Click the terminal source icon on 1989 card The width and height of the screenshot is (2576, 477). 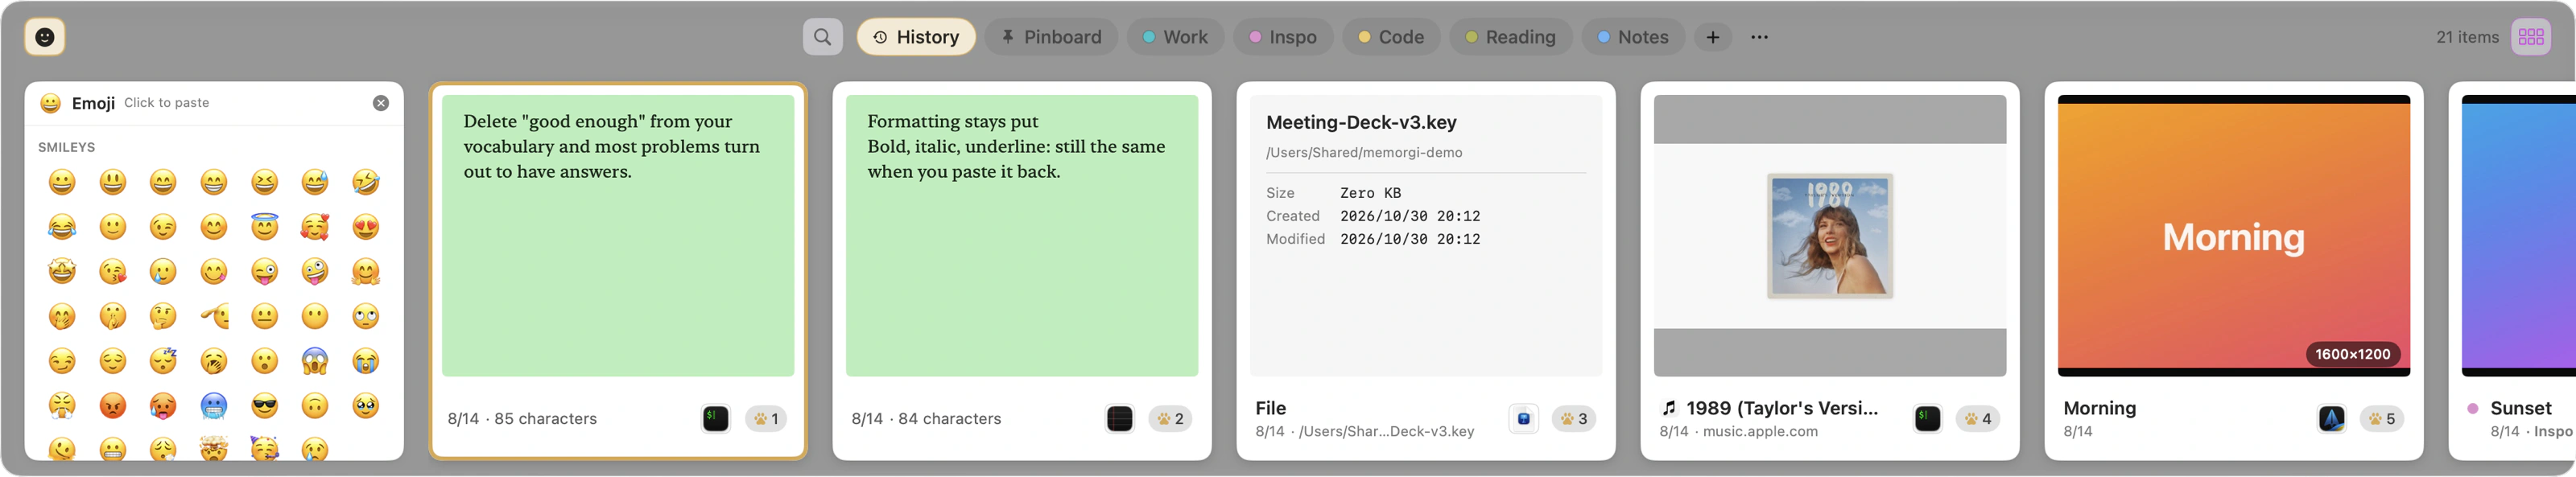(1927, 419)
